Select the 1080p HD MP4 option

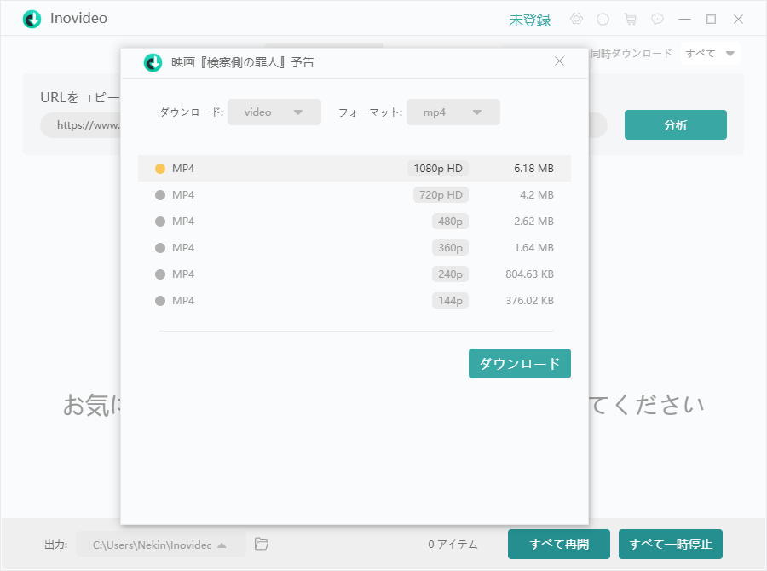(160, 169)
